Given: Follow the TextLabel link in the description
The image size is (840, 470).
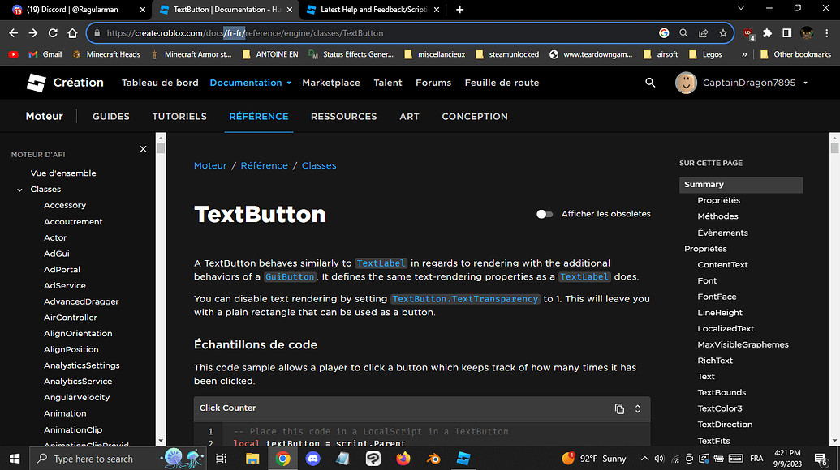Looking at the screenshot, I should click(381, 263).
